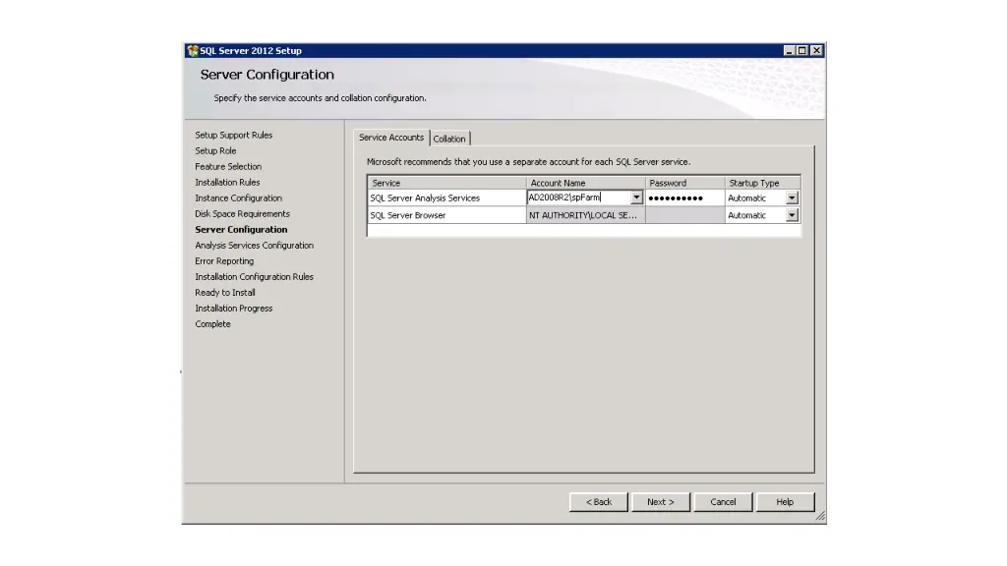Viewport: 1007px width, 566px height.
Task: Click the Analysis Services password field
Action: 684,198
